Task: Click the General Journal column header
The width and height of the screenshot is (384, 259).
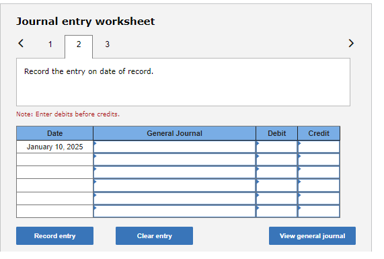Action: (174, 133)
